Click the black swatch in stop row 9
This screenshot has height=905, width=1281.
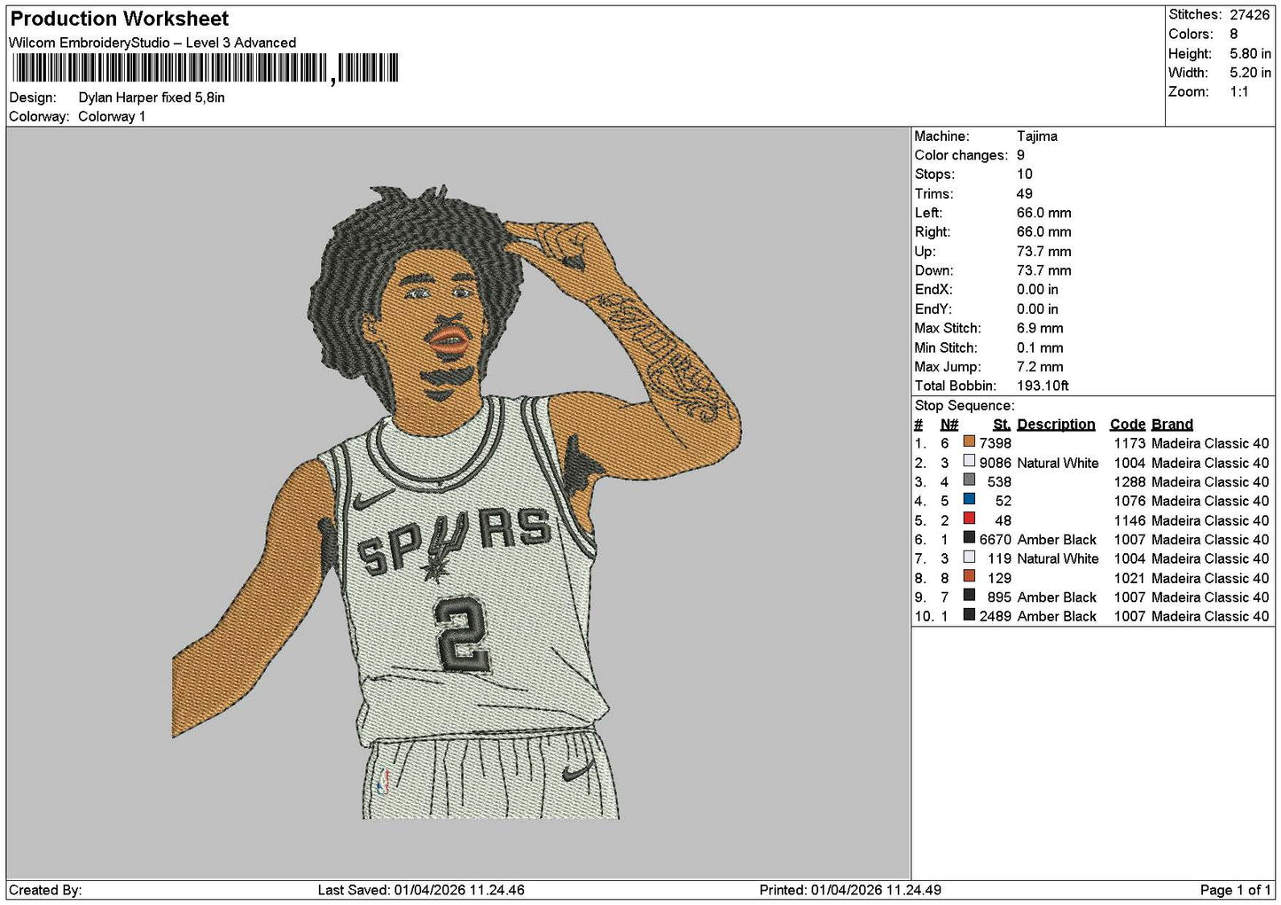(969, 597)
